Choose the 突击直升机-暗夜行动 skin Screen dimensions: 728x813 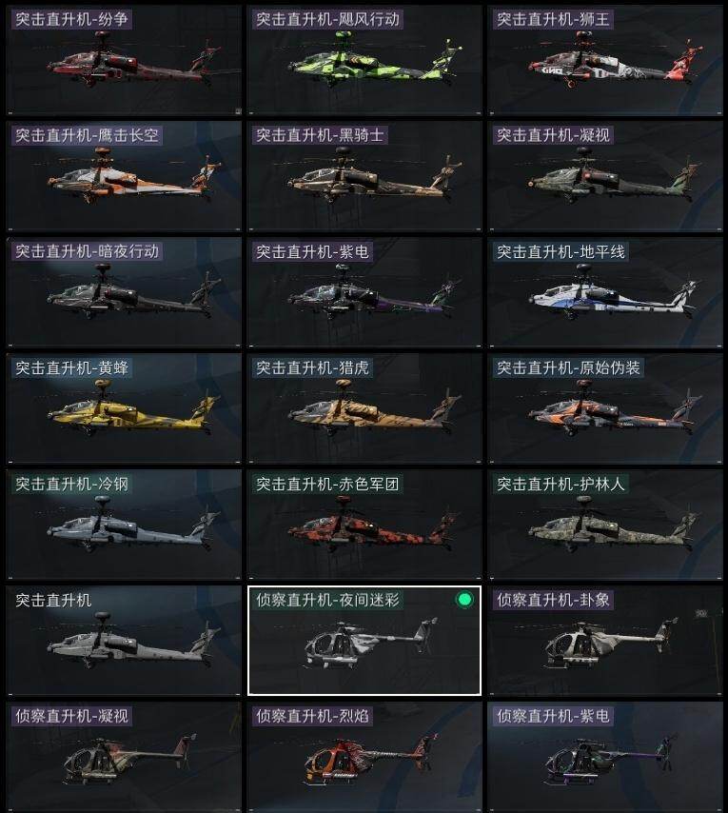[x=124, y=292]
